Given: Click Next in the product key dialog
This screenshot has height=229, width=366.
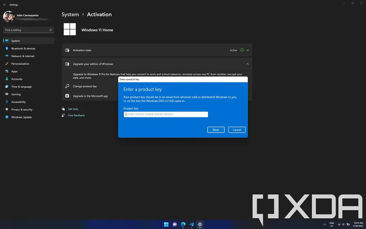Looking at the screenshot, I should coord(216,130).
